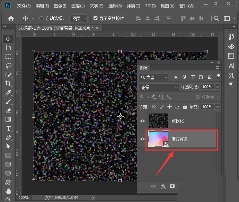Open the 类型 layer filter dropdown
239x202 pixels.
153,77
